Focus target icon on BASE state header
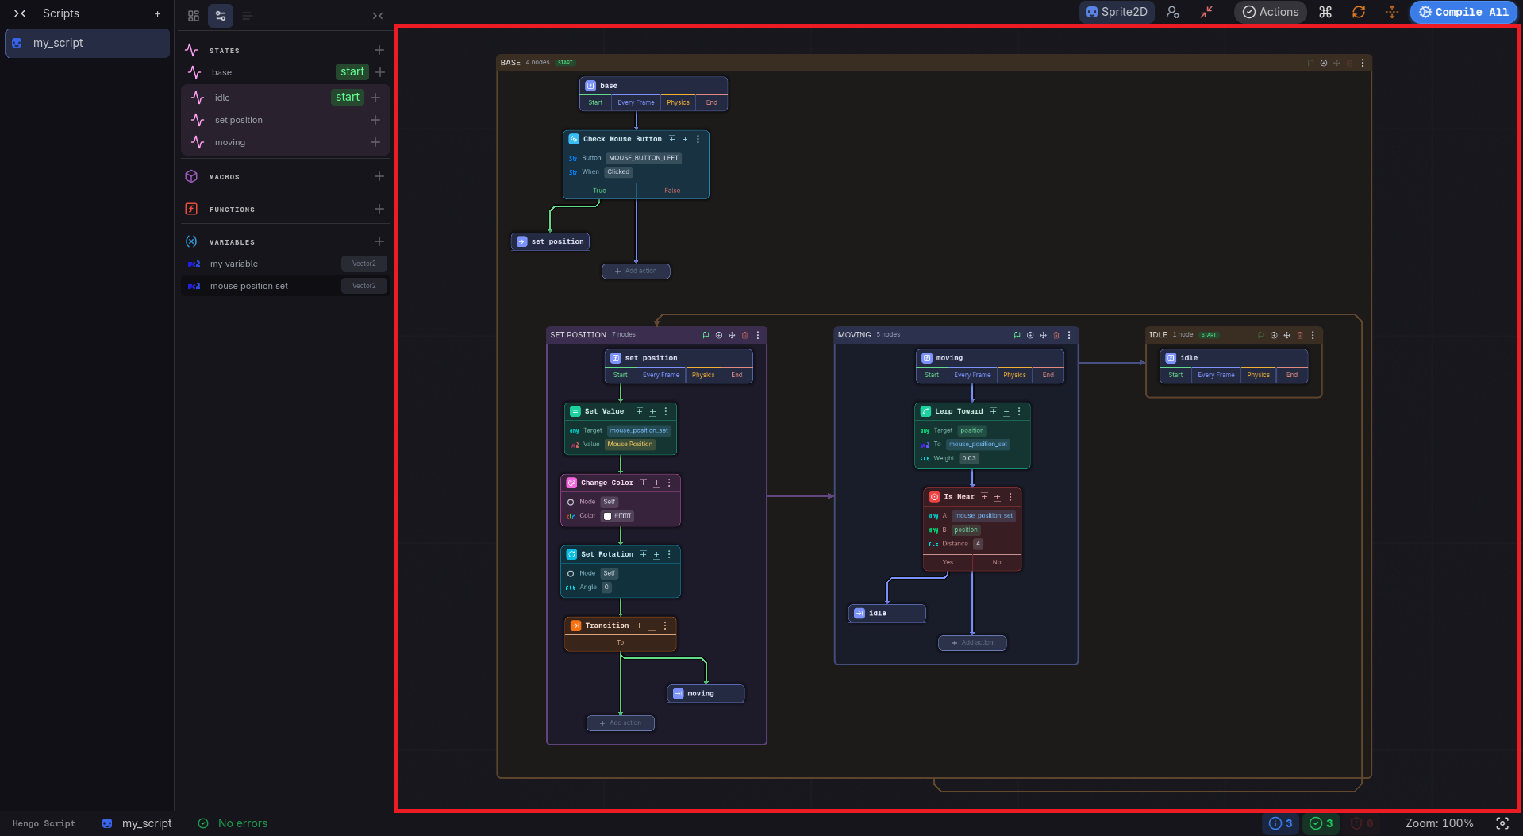This screenshot has width=1523, height=836. [x=1324, y=63]
